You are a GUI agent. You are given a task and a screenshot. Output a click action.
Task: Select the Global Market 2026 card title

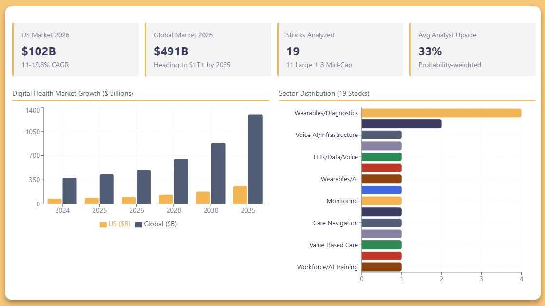[183, 35]
